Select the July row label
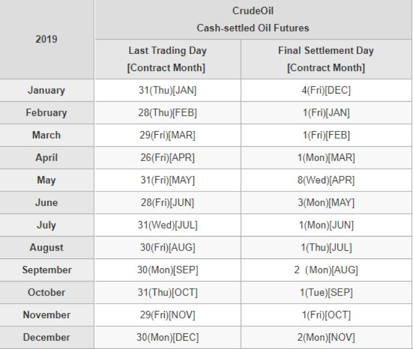The height and width of the screenshot is (349, 413). (x=47, y=225)
